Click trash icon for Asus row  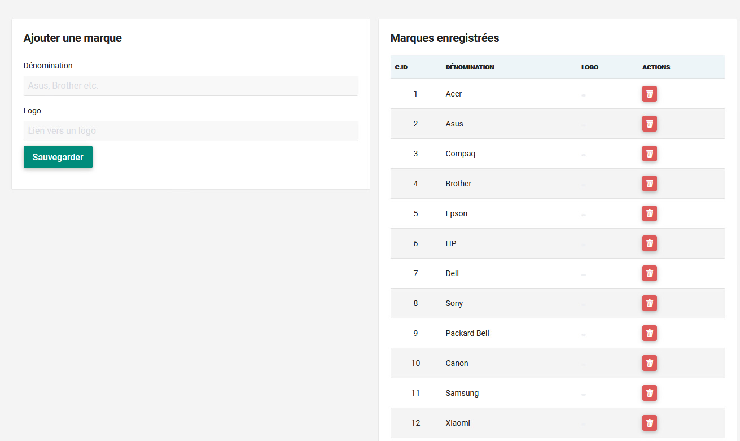pos(649,124)
